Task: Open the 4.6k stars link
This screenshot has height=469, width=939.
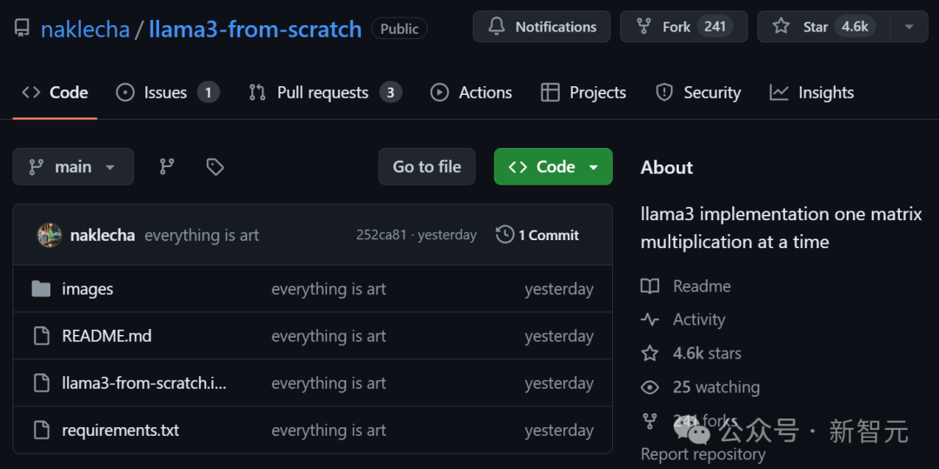Action: (691, 353)
